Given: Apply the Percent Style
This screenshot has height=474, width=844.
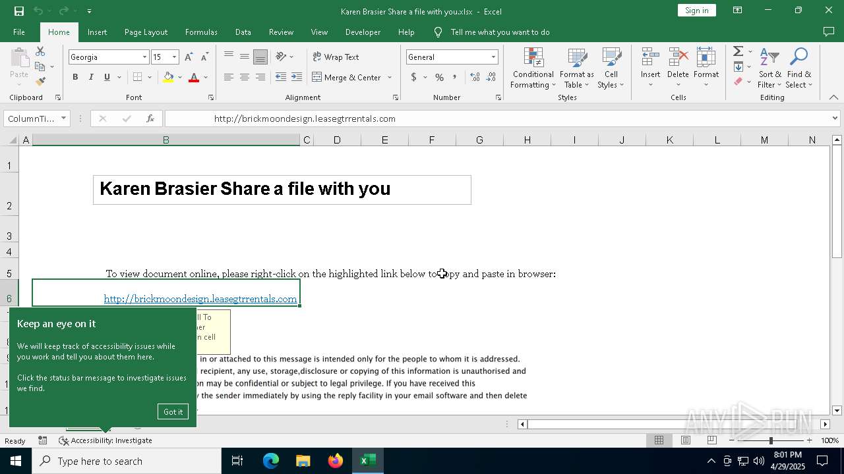Looking at the screenshot, I should 439,77.
